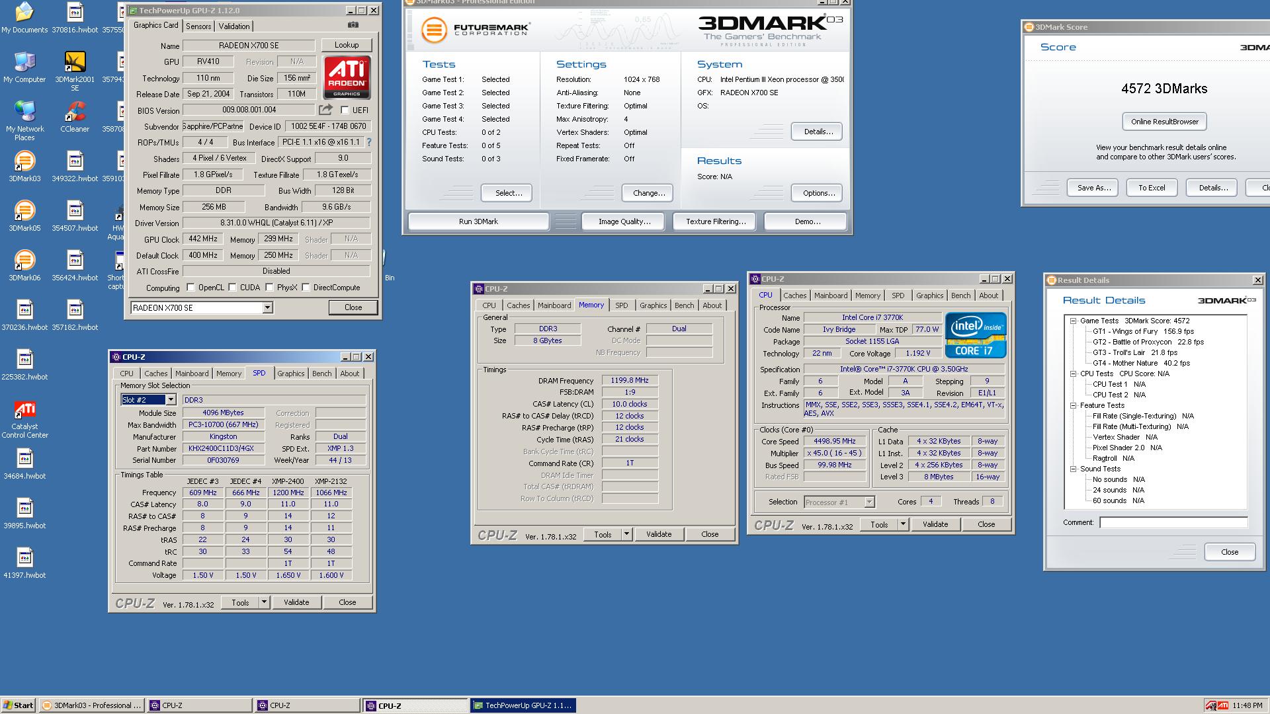Toggle OpenCL computing checkbox
1270x714 pixels.
point(190,288)
